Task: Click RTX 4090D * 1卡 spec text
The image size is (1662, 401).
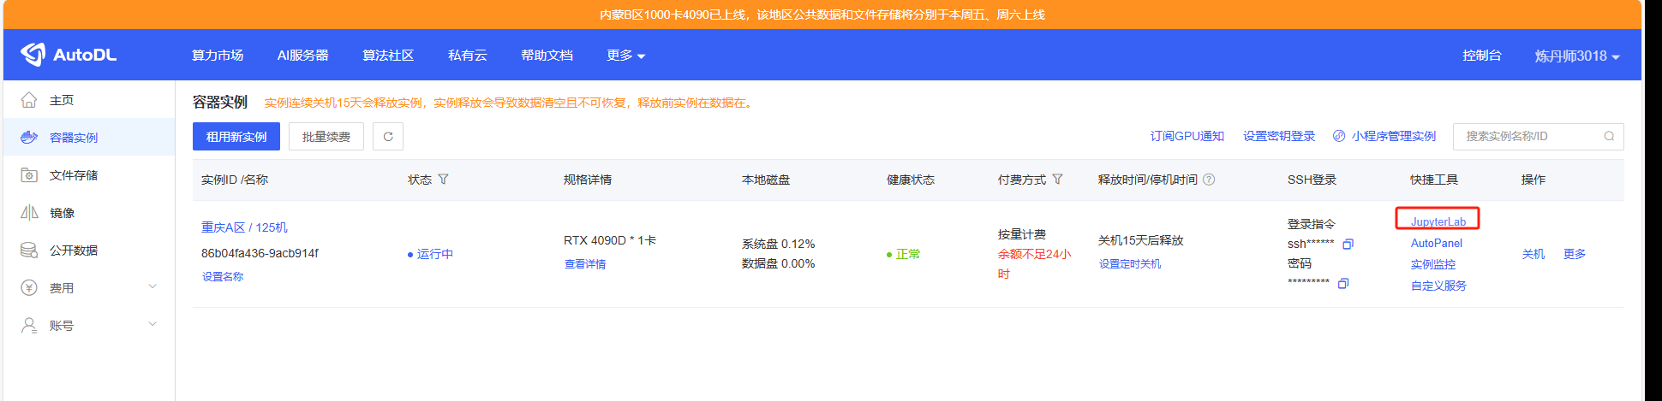Action: tap(610, 241)
